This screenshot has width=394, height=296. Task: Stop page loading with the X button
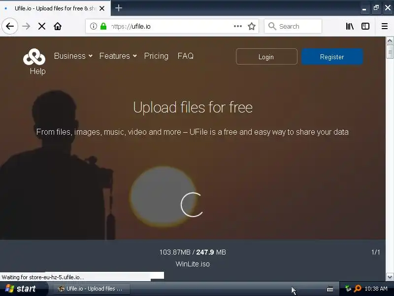pyautogui.click(x=42, y=26)
